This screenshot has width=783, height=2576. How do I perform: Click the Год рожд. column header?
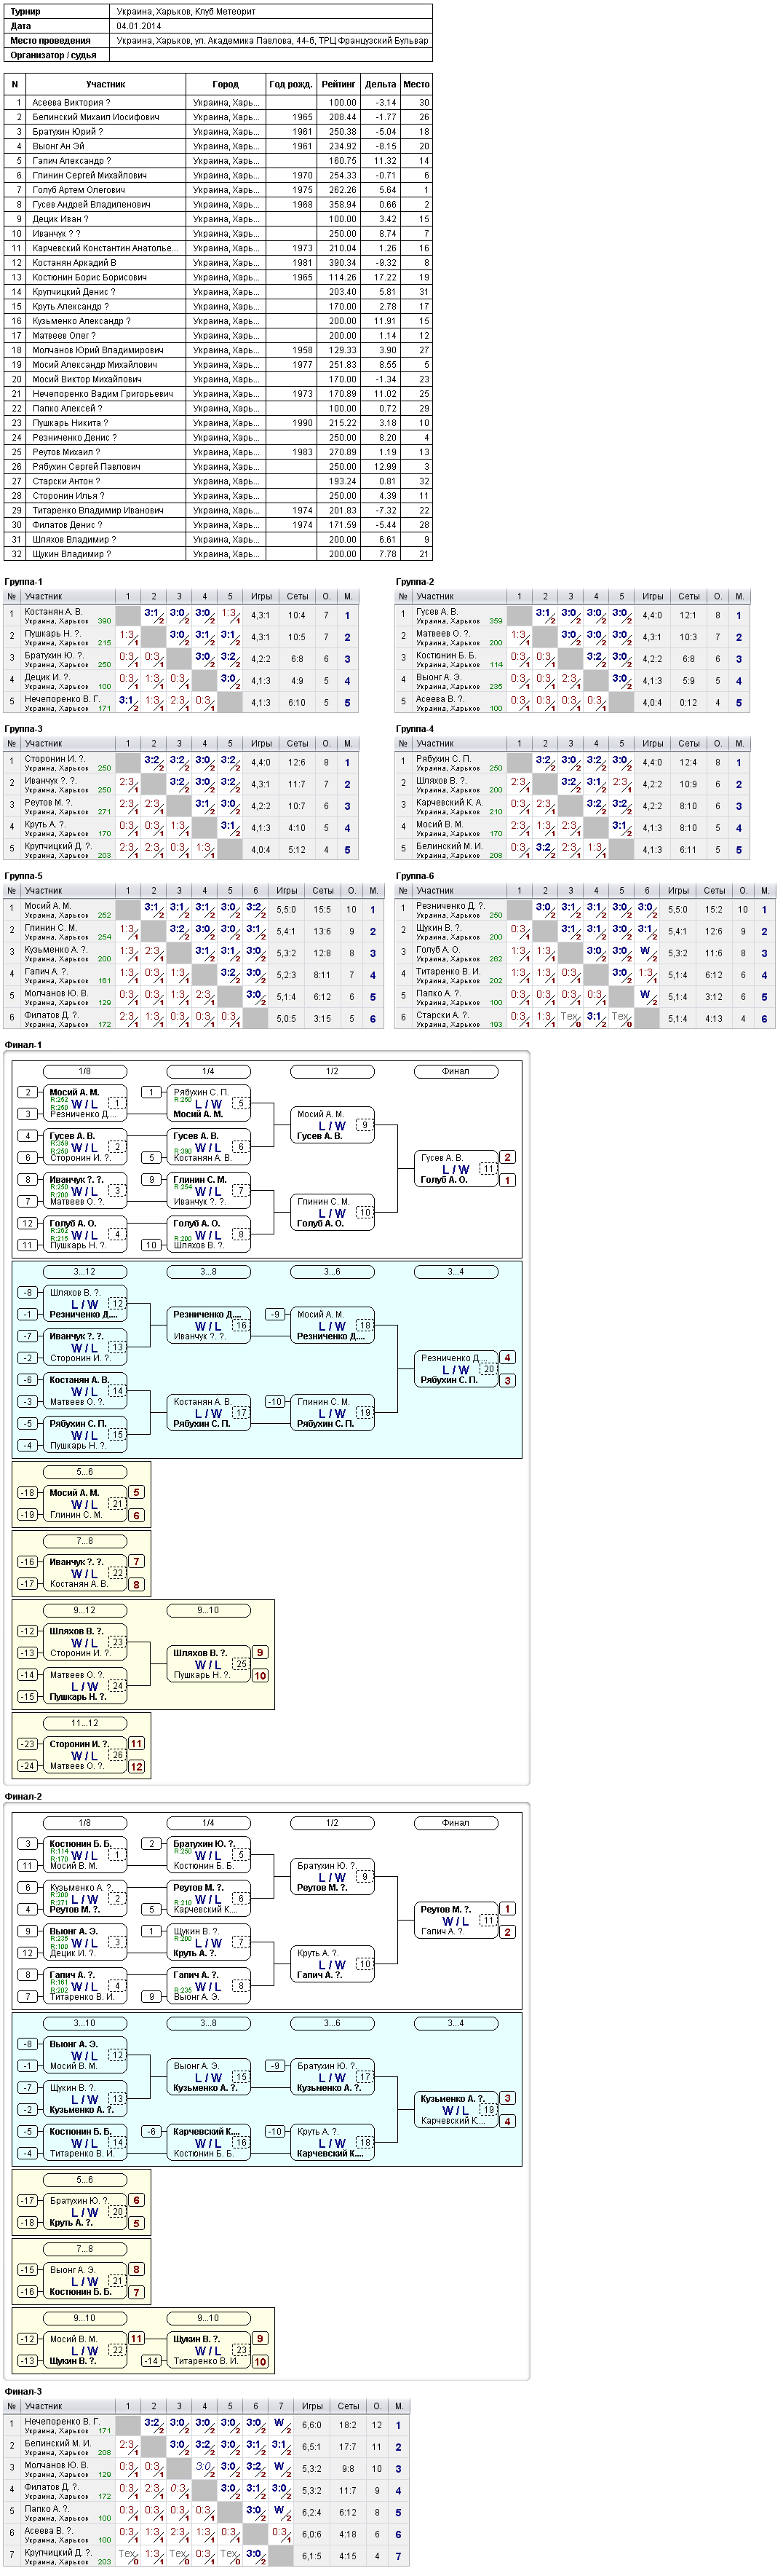pyautogui.click(x=290, y=84)
